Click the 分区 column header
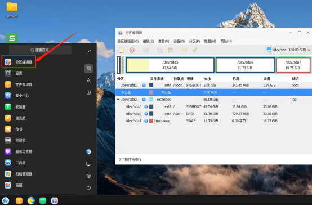Screen dimensions: 312x206 [x=121, y=79]
